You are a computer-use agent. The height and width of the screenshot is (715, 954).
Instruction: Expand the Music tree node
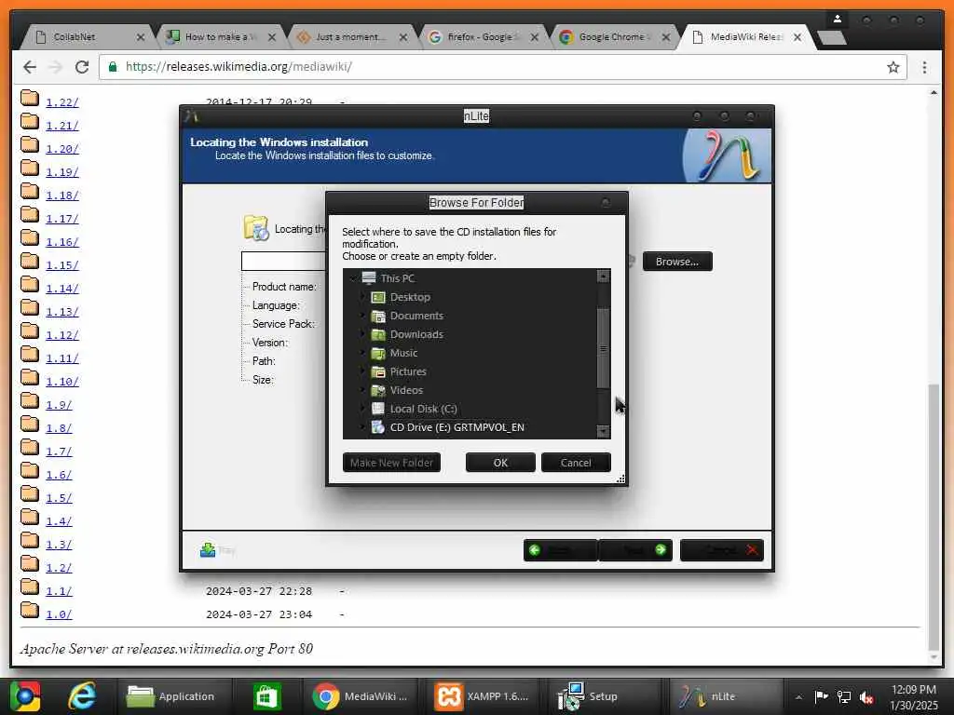[362, 353]
